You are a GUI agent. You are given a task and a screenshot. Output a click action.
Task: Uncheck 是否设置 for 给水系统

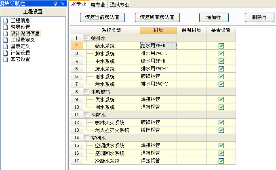[x=221, y=46]
